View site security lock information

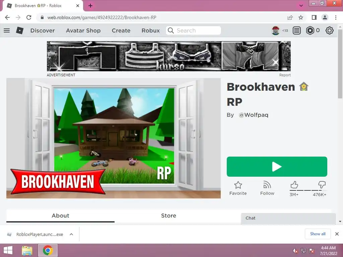pos(42,17)
